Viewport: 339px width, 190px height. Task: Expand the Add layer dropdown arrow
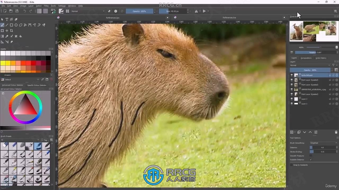point(295,132)
